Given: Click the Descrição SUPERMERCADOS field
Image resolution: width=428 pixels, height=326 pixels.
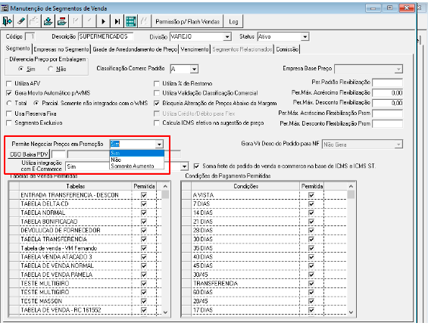Looking at the screenshot, I should pyautogui.click(x=105, y=36).
